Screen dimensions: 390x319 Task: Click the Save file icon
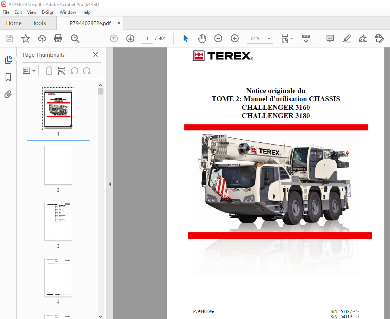point(9,38)
